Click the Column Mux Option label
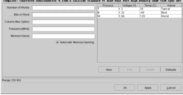Image resolution: width=183 pixels, height=95 pixels. (17, 22)
